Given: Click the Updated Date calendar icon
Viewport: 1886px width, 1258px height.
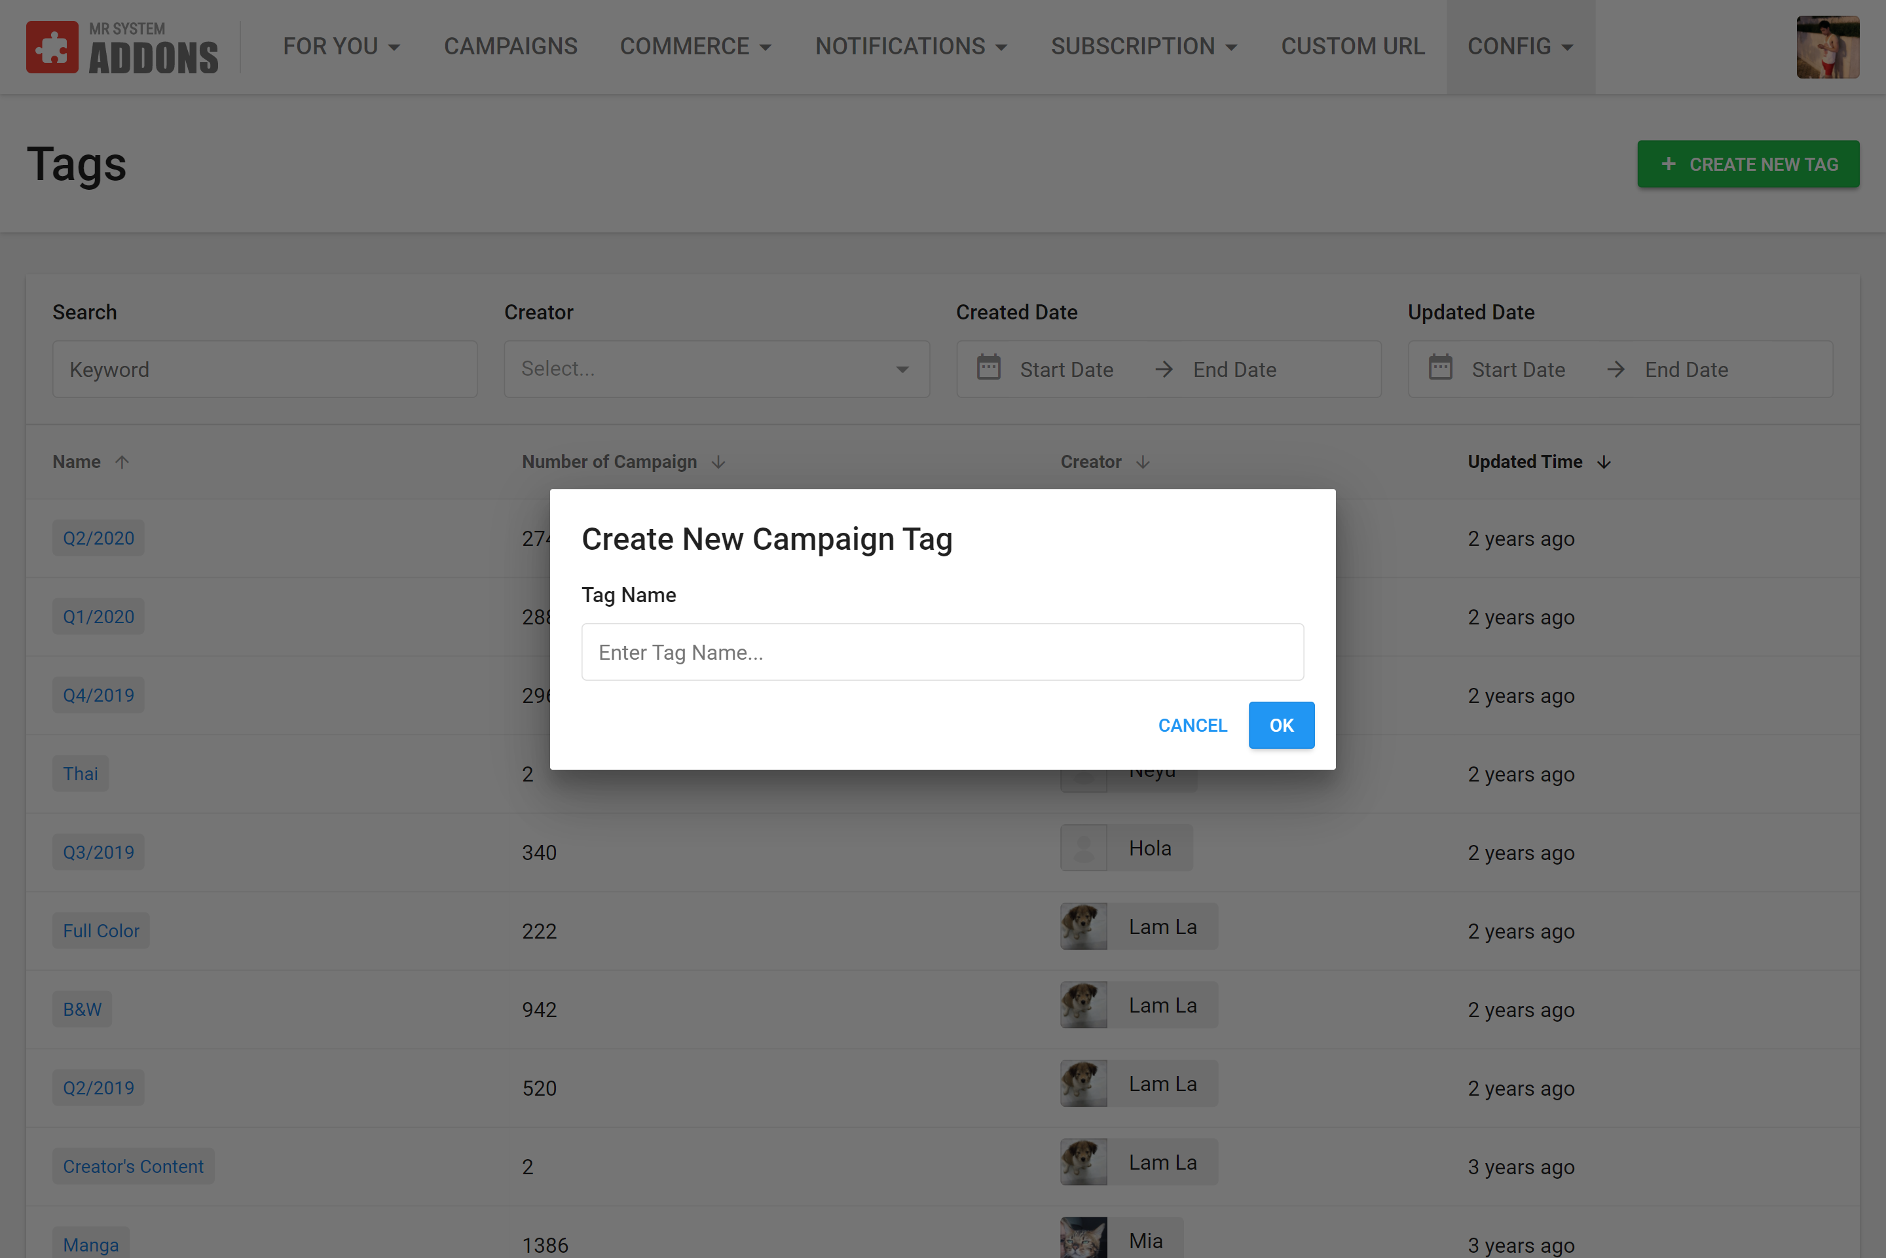Looking at the screenshot, I should point(1440,368).
